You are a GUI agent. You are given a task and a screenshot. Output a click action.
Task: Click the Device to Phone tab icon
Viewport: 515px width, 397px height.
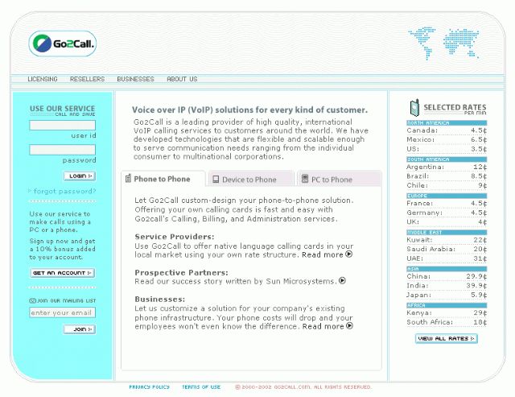(216, 179)
